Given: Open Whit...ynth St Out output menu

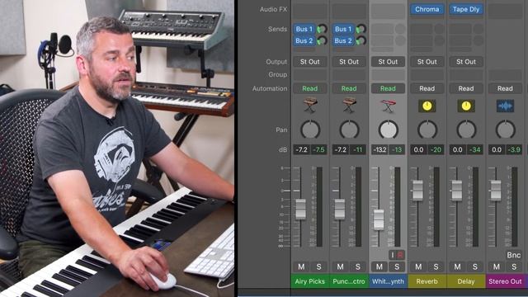Looking at the screenshot, I should pos(388,62).
